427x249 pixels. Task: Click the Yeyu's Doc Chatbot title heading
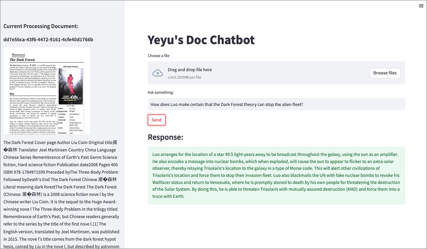click(x=201, y=40)
